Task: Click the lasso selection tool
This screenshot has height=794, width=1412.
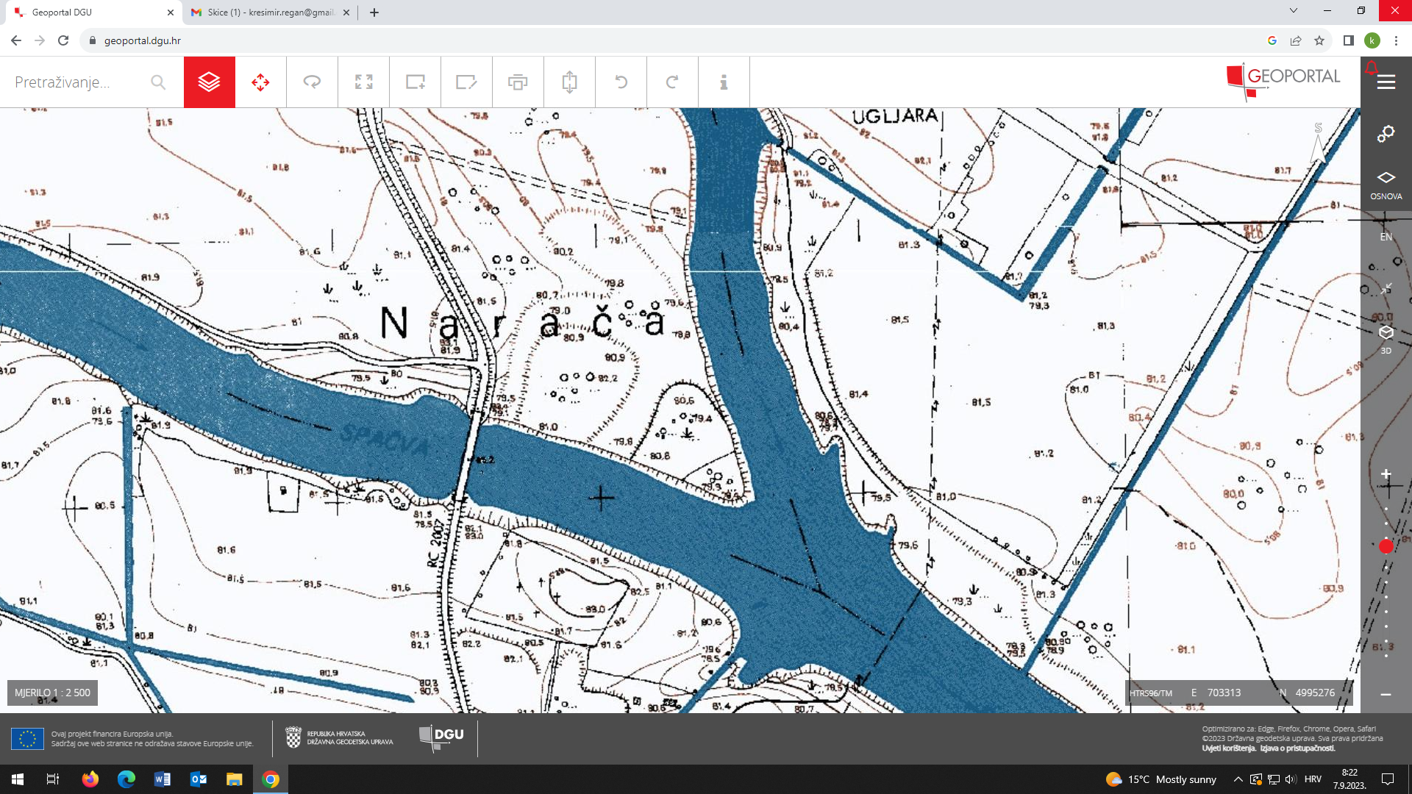Action: tap(312, 82)
